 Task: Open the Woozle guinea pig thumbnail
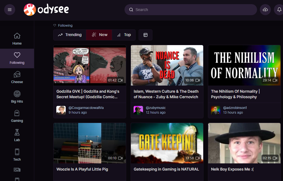[x=90, y=143]
